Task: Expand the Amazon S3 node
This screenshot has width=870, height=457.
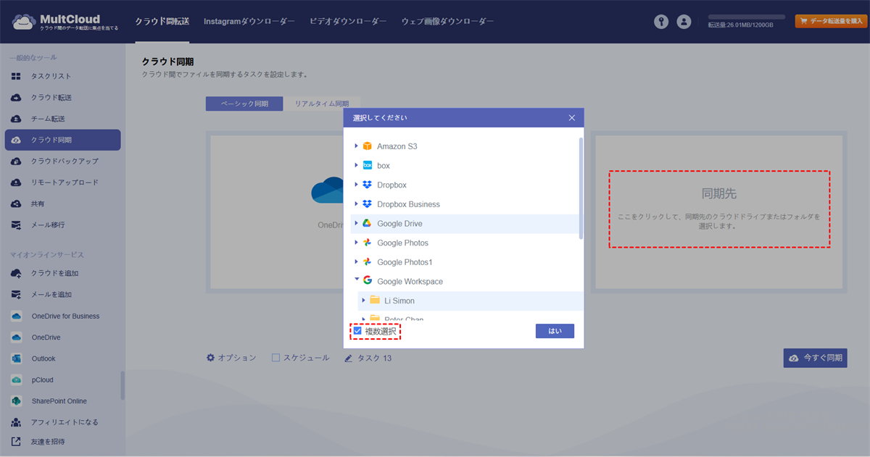Action: click(x=357, y=146)
